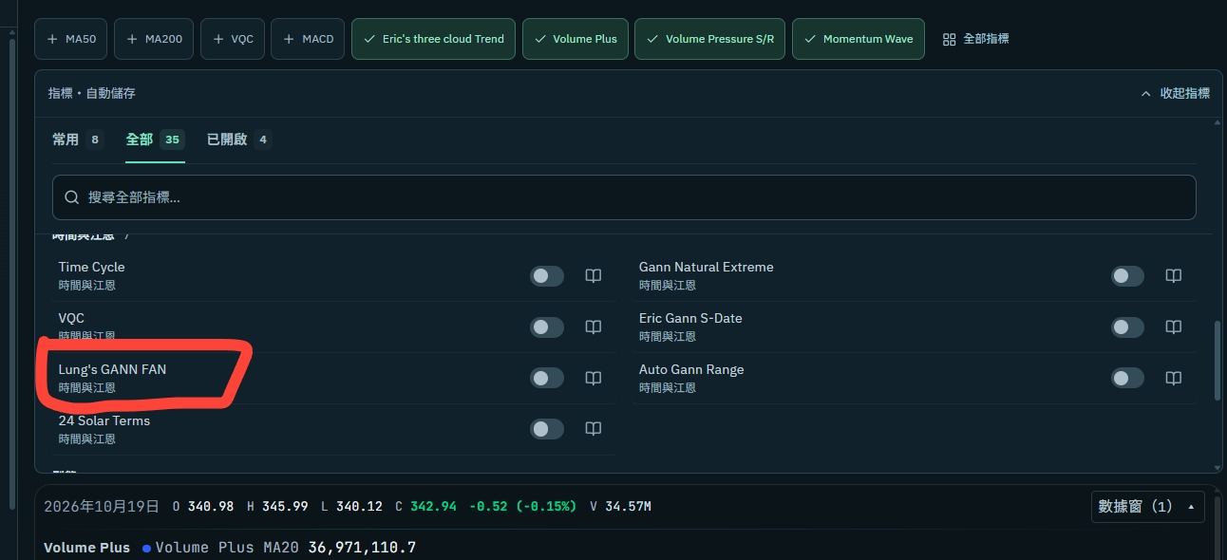Open the VQC guide book icon
Screen dimensions: 1227x560
(x=594, y=327)
